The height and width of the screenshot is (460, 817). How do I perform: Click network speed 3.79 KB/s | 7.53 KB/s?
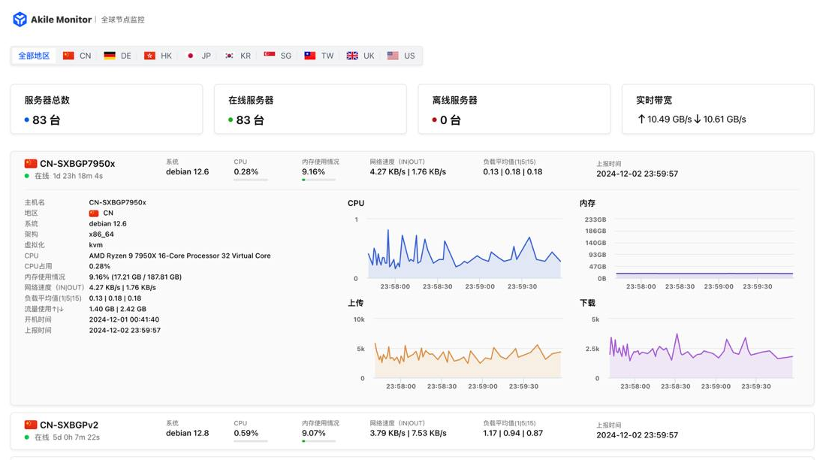(408, 433)
